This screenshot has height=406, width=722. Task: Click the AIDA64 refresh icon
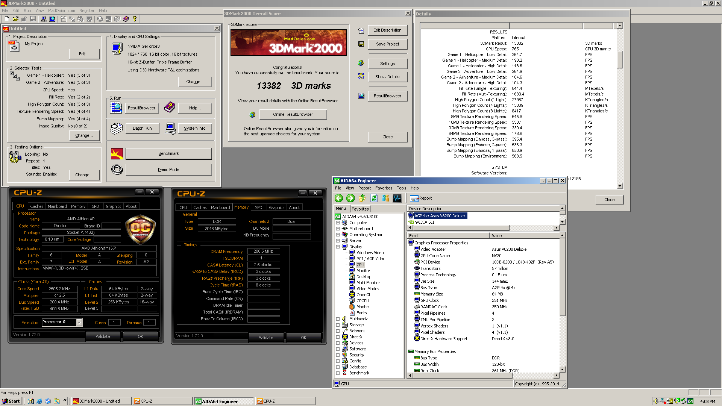click(374, 198)
